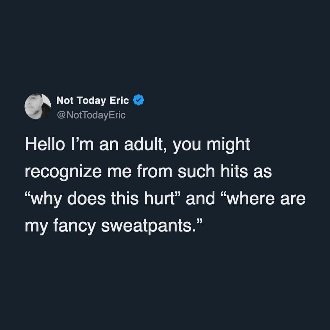Click the word "sweatpants" in the tweet
Viewport: 330px width, 330px height.
[x=147, y=226]
